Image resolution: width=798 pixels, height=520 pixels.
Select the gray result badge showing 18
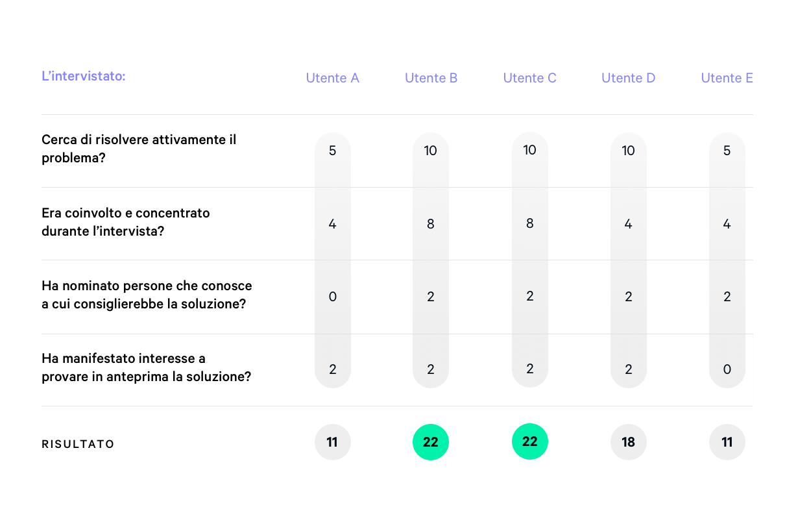tap(628, 442)
